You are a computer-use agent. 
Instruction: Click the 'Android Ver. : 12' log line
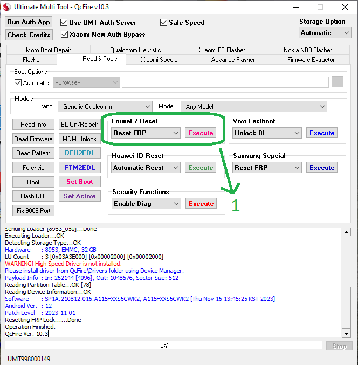click(x=29, y=306)
